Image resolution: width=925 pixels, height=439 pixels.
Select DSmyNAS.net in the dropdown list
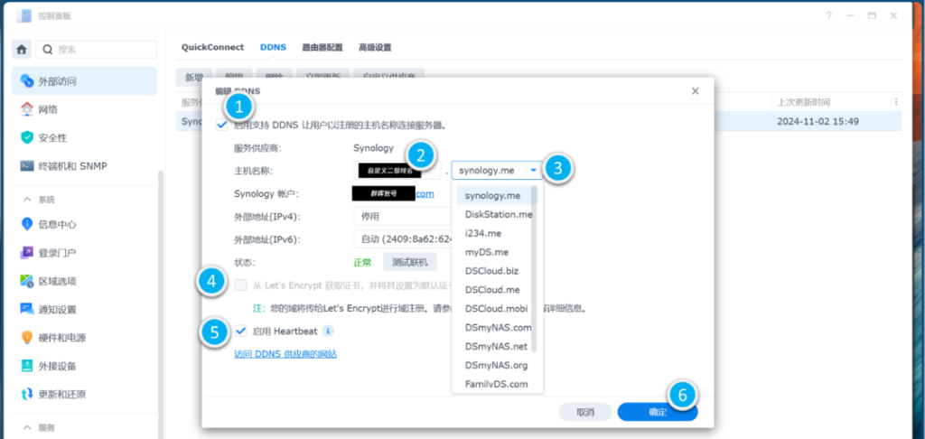click(496, 346)
